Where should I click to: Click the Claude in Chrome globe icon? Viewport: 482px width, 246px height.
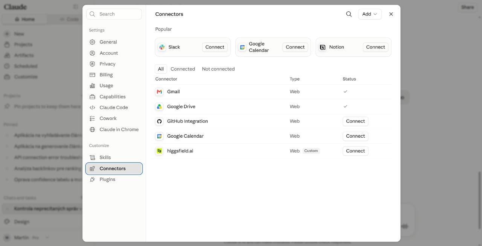coord(92,129)
